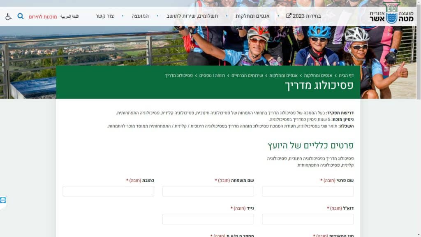The width and height of the screenshot is (421, 237).
Task: Open the המועצה menu item
Action: (x=140, y=16)
